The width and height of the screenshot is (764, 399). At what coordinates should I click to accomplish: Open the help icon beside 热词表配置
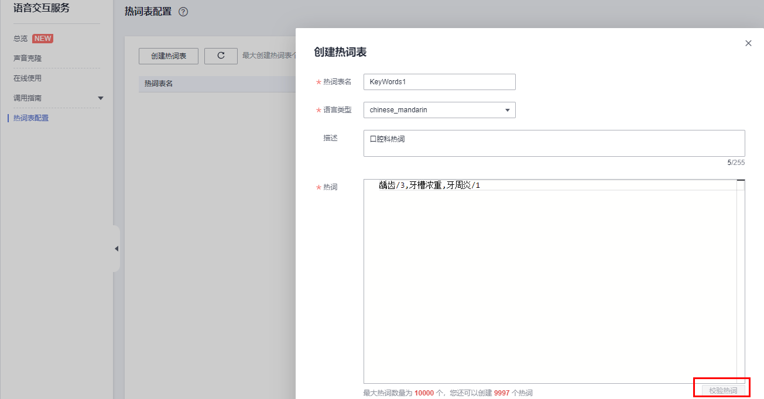(x=183, y=12)
